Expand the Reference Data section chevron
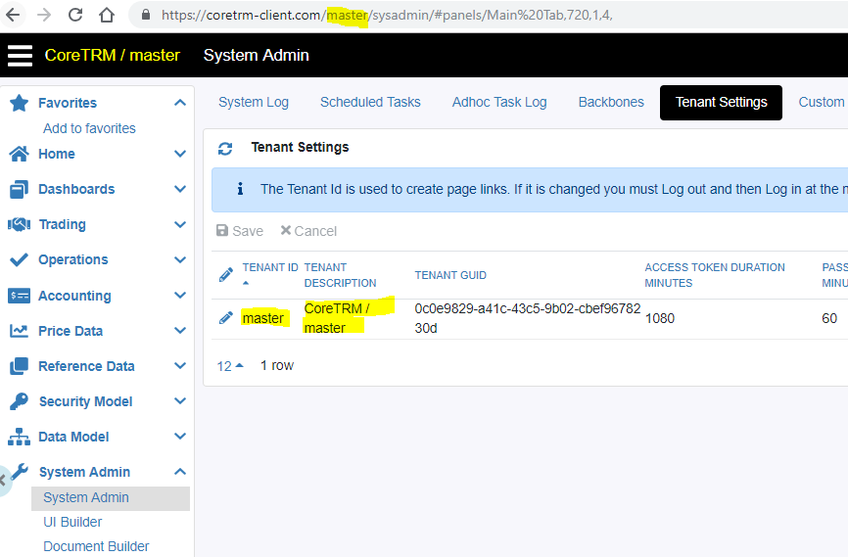The height and width of the screenshot is (557, 848). pos(180,366)
